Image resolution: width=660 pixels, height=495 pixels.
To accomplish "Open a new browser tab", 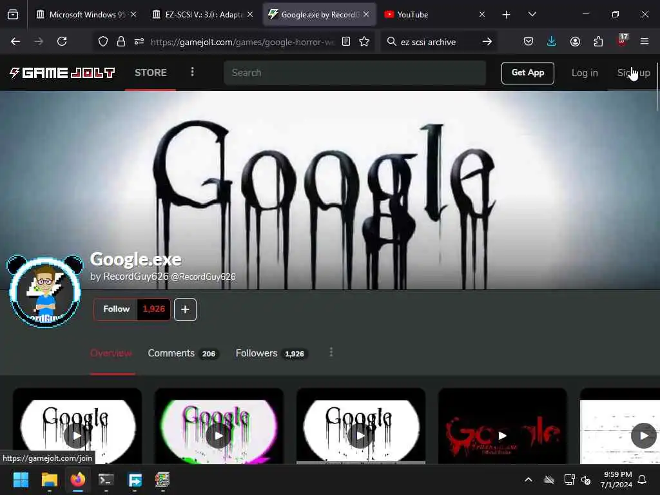I will (507, 15).
